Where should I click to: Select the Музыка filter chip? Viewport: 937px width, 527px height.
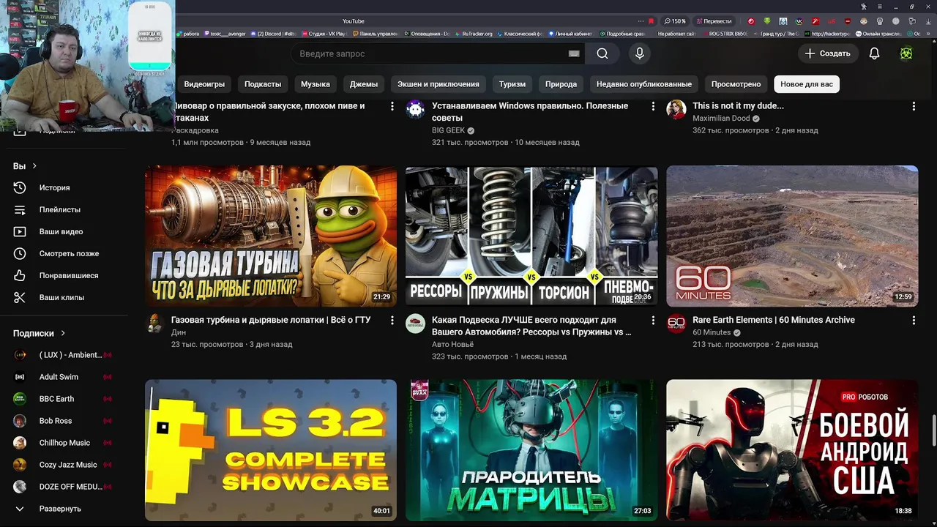[x=316, y=84]
